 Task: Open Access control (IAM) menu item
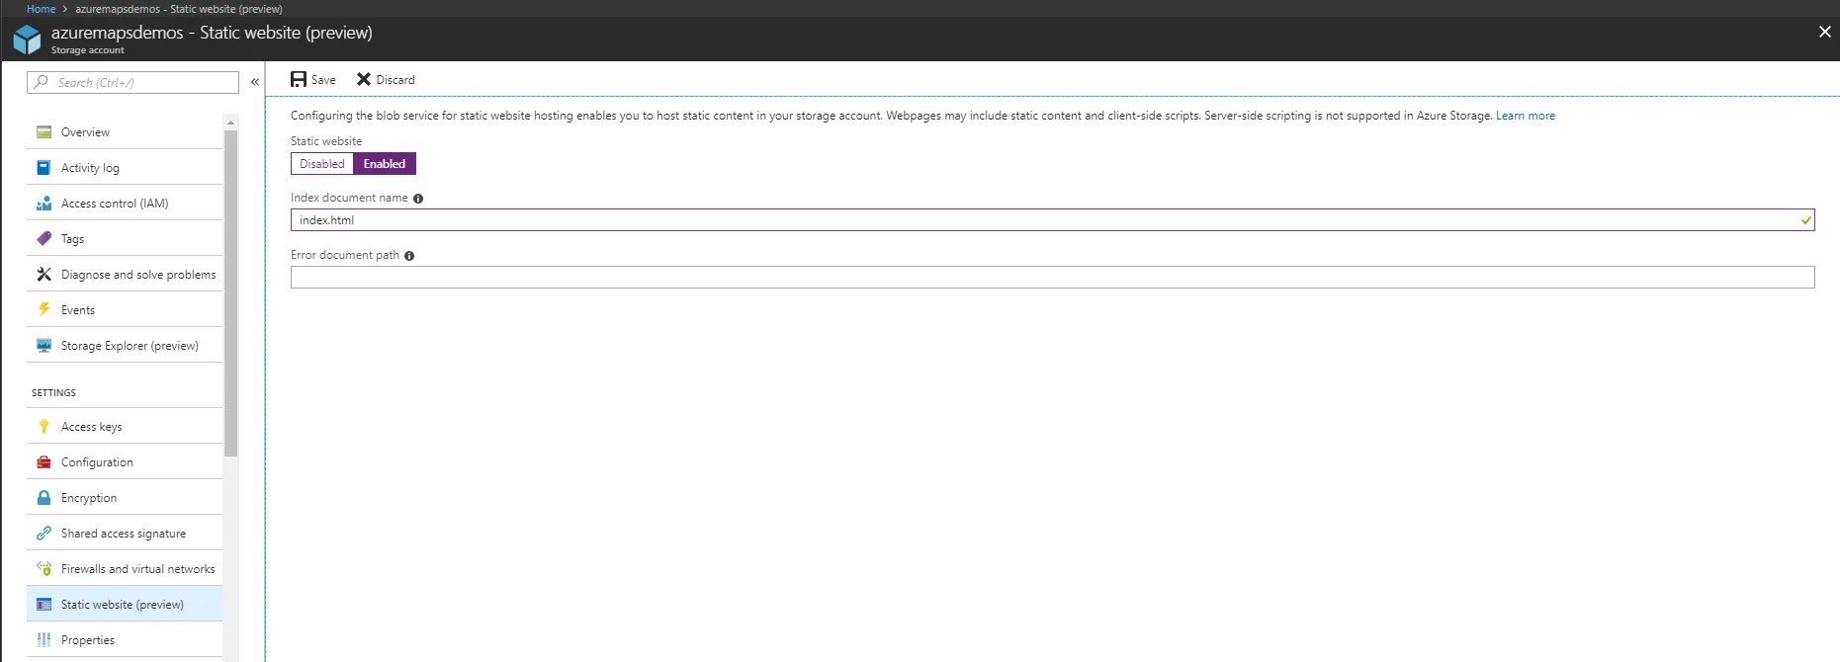(x=125, y=204)
